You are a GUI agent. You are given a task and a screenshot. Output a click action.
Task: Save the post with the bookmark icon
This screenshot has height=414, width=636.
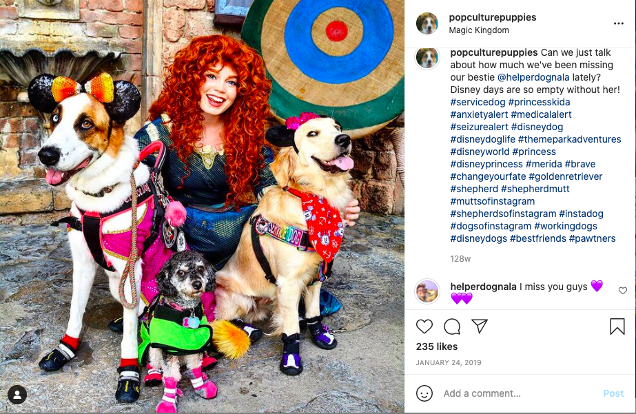point(617,327)
